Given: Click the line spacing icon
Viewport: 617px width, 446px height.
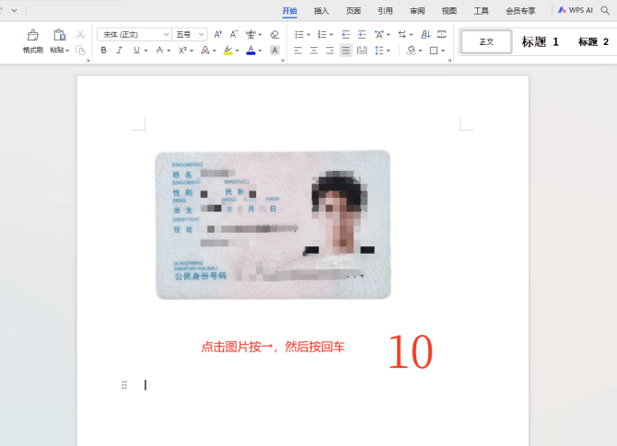Looking at the screenshot, I should click(x=378, y=51).
